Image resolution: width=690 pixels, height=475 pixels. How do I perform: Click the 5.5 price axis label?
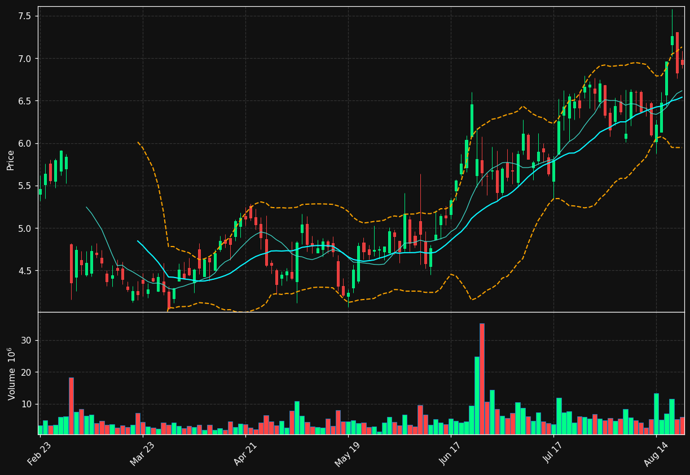pyautogui.click(x=24, y=186)
